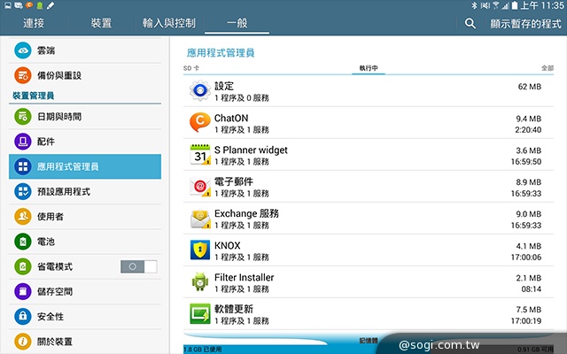This screenshot has height=354, width=567.
Task: Select 應用程式管理員 in the sidebar
Action: tap(85, 166)
